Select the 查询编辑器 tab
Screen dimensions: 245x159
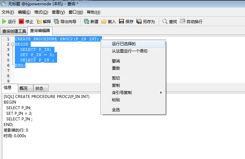(x=40, y=31)
